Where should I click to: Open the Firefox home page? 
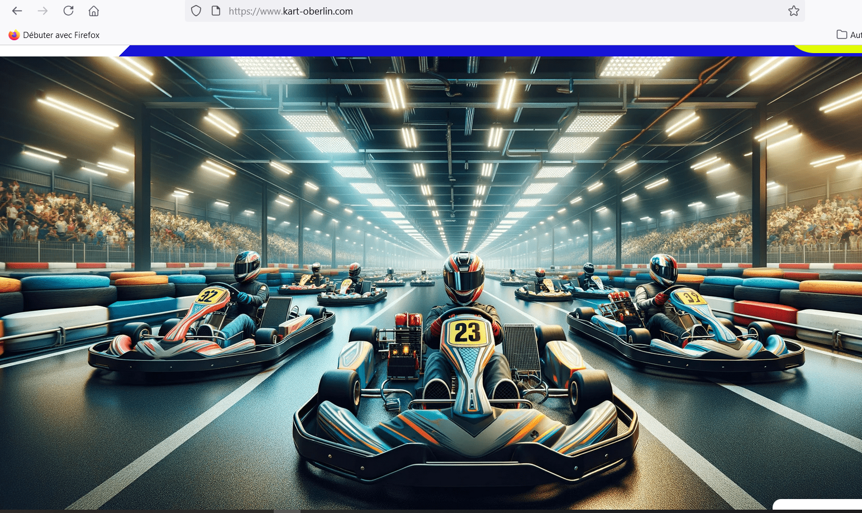point(94,11)
